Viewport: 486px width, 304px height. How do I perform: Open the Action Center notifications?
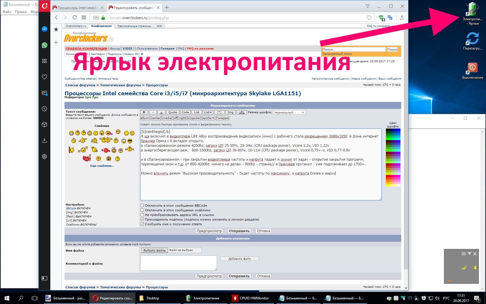click(477, 298)
